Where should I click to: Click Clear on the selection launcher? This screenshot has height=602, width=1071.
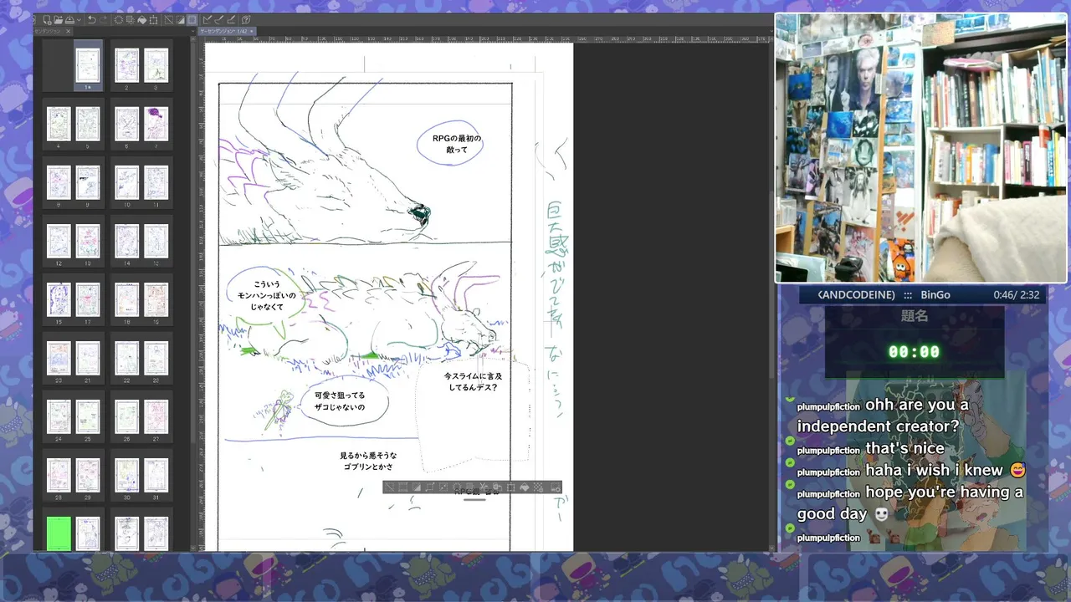click(x=457, y=487)
